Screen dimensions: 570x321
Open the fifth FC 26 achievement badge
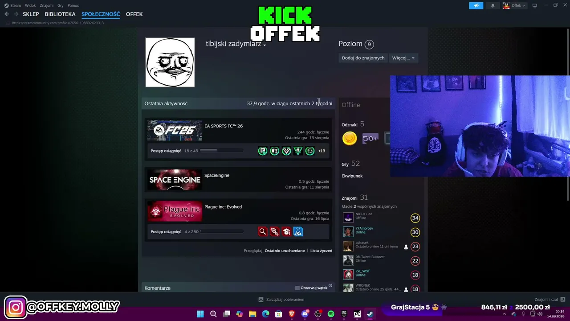coord(310,151)
